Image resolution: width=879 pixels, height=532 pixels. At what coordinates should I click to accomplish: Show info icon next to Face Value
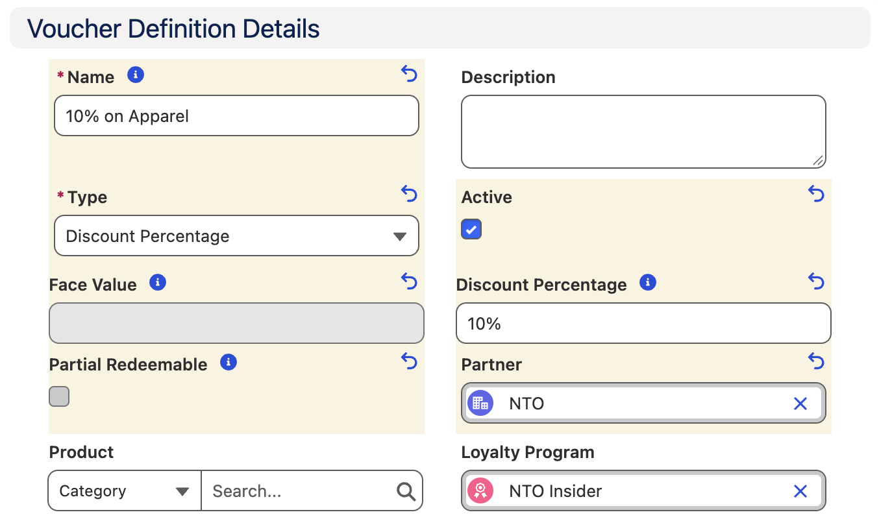158,282
